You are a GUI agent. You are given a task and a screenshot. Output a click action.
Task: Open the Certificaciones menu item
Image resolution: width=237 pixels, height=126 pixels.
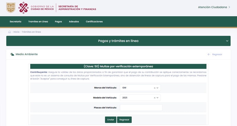click(x=94, y=22)
